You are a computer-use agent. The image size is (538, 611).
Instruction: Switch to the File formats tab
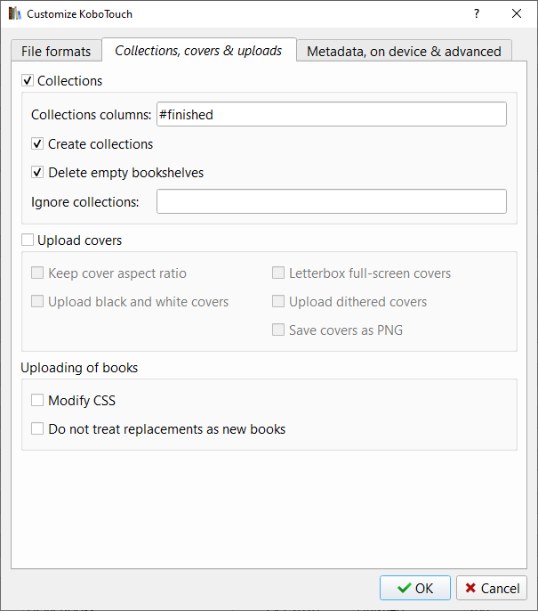point(56,52)
